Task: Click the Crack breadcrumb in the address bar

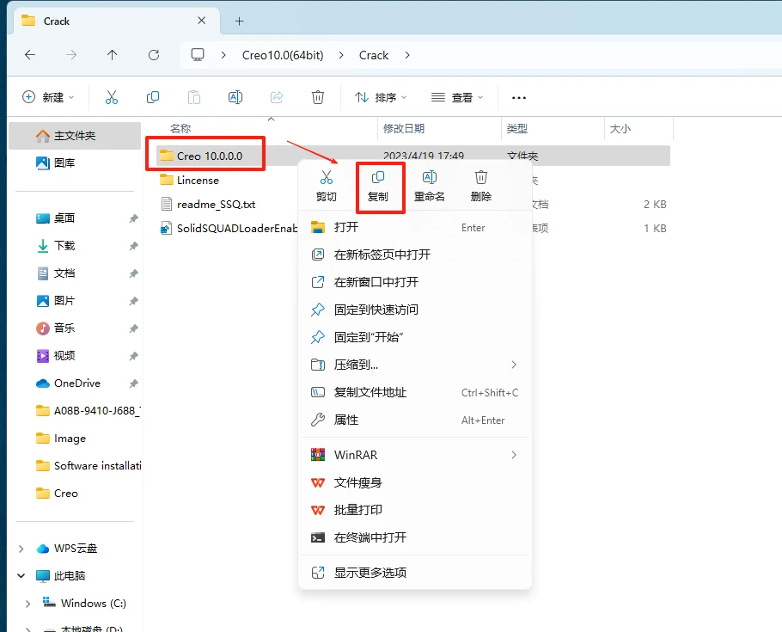Action: tap(374, 55)
